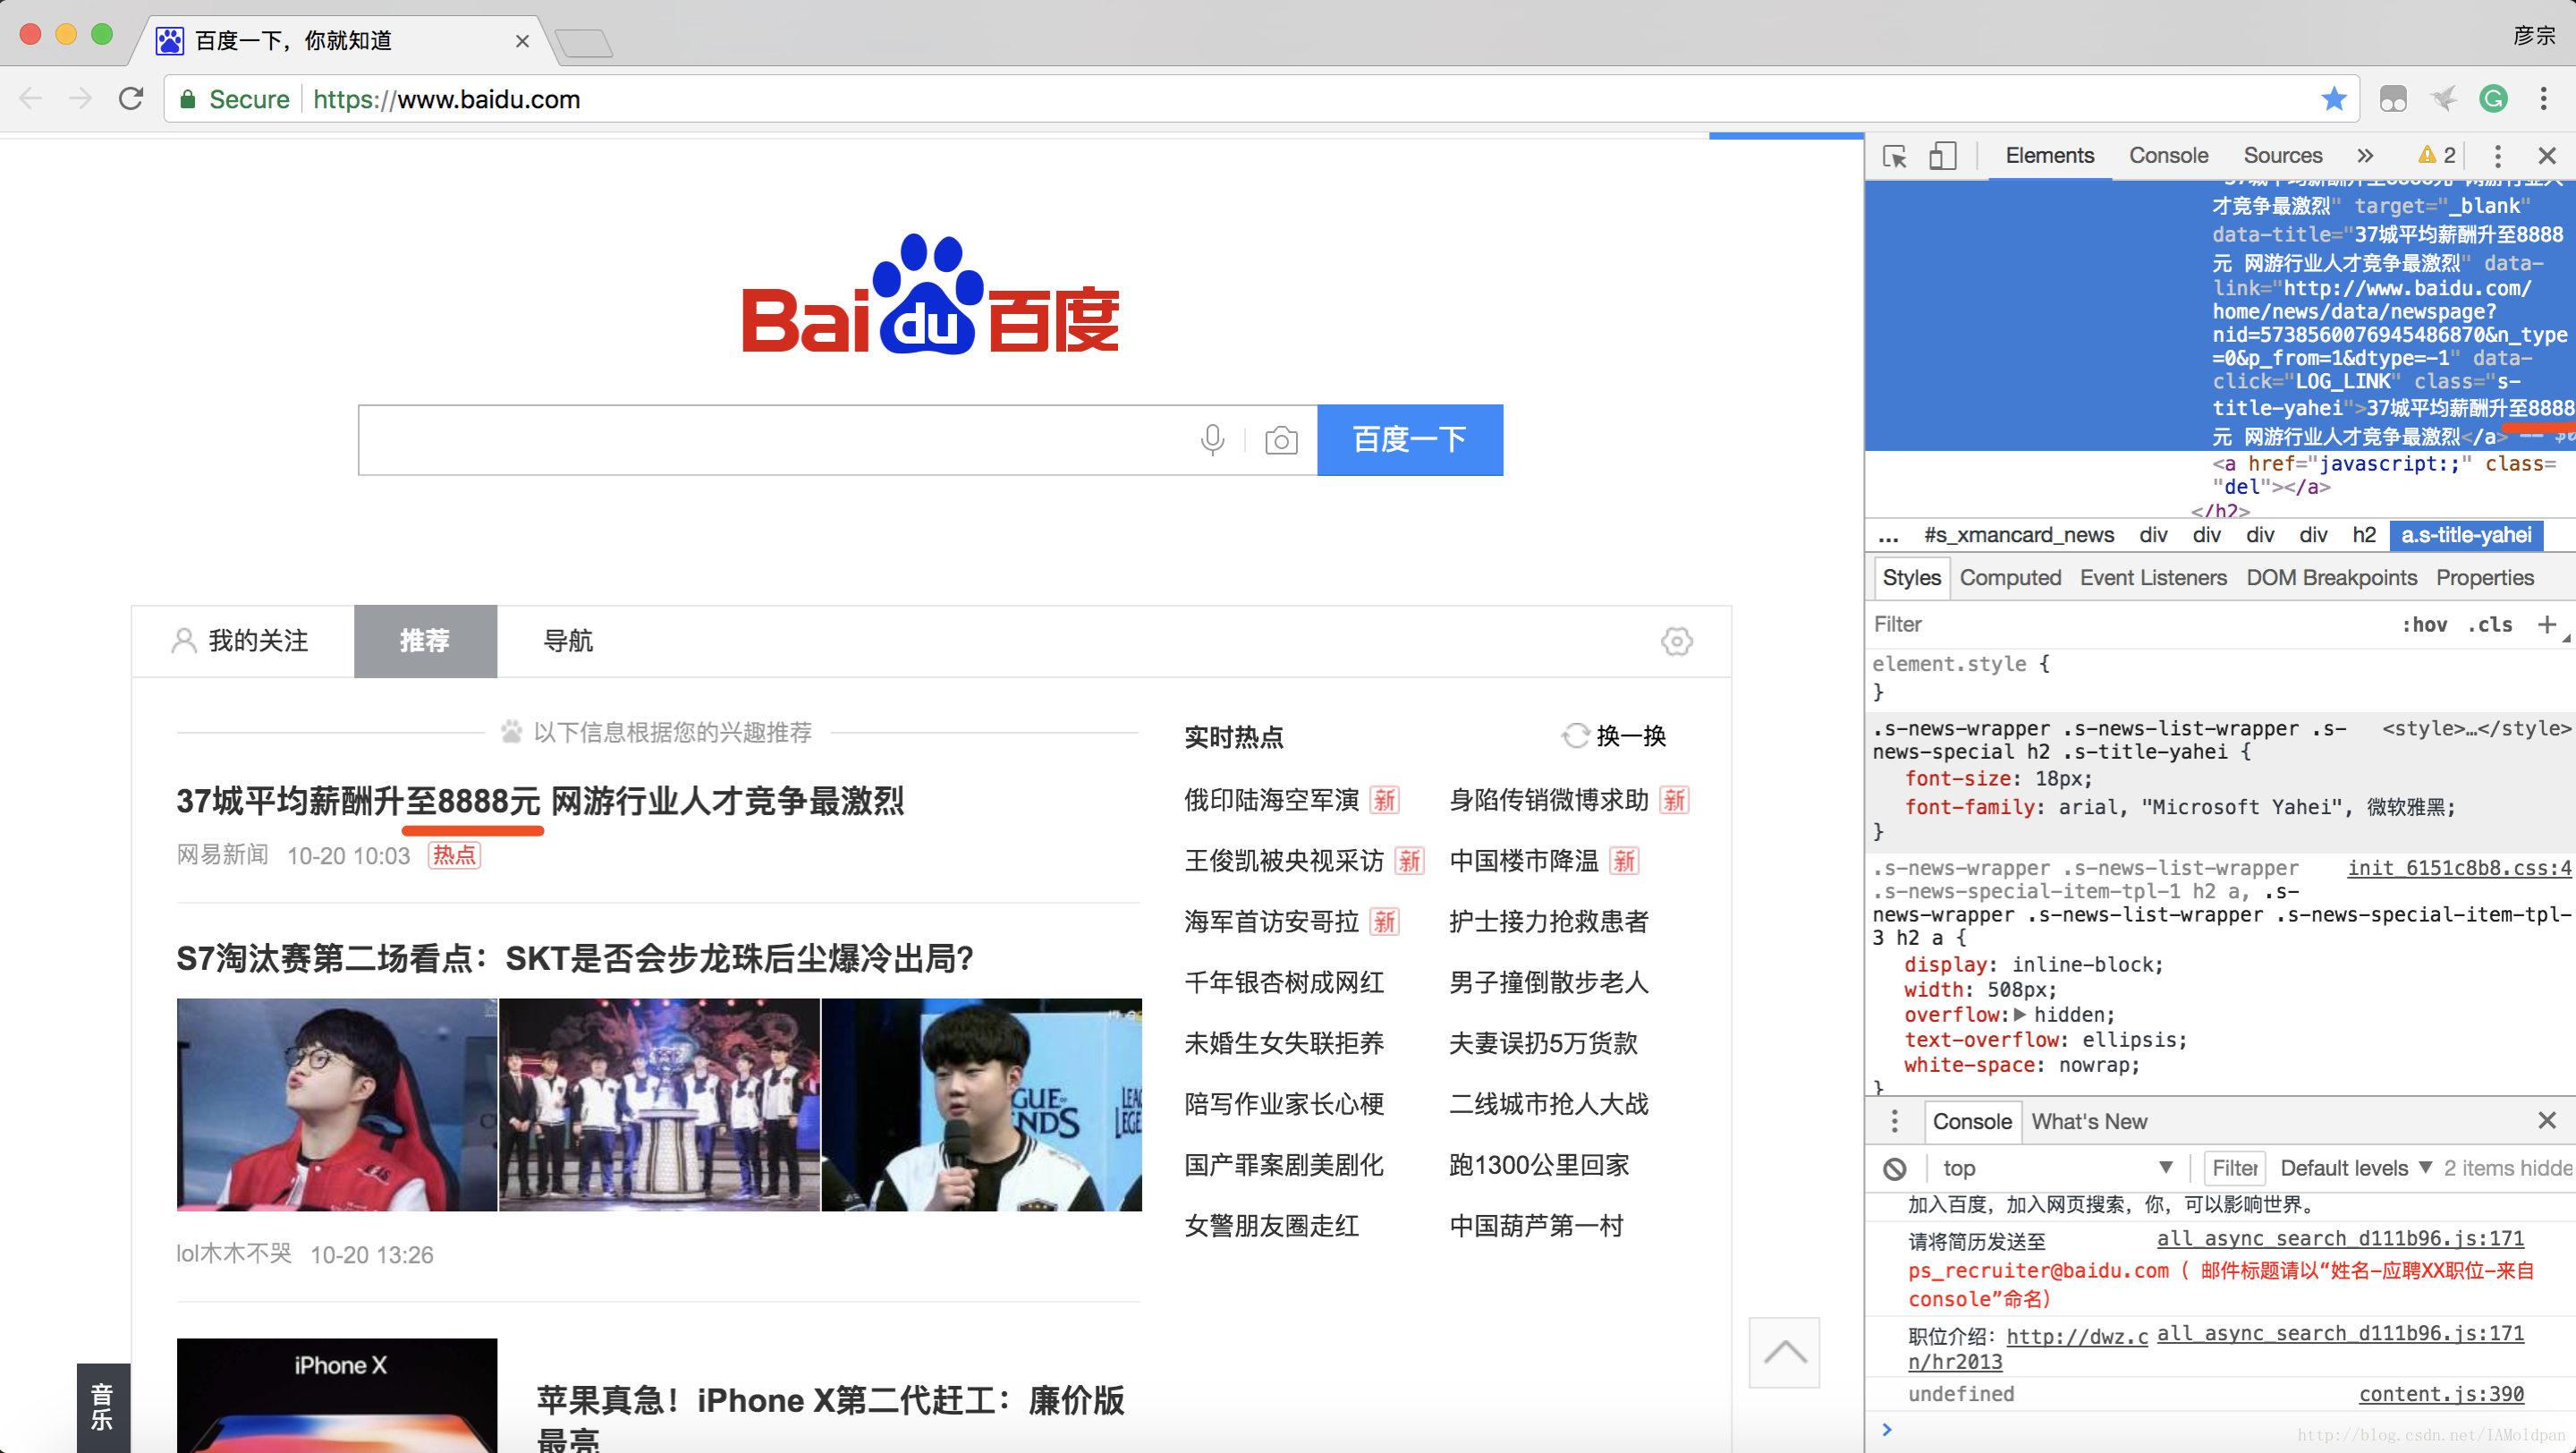Click the 百度一下 search button
Screen dimensions: 2576x1453
coord(1410,440)
